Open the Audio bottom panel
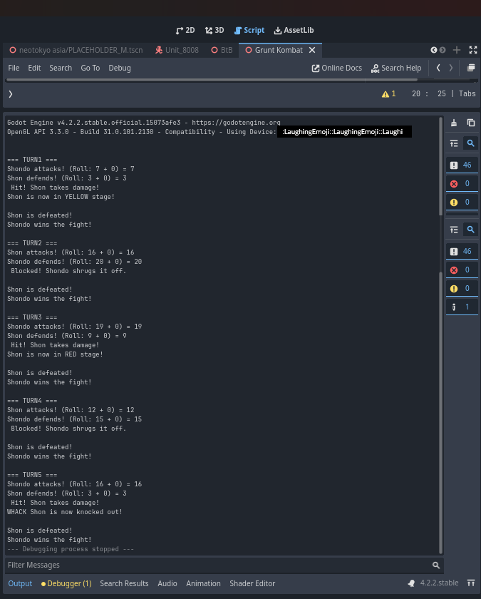 click(x=167, y=583)
